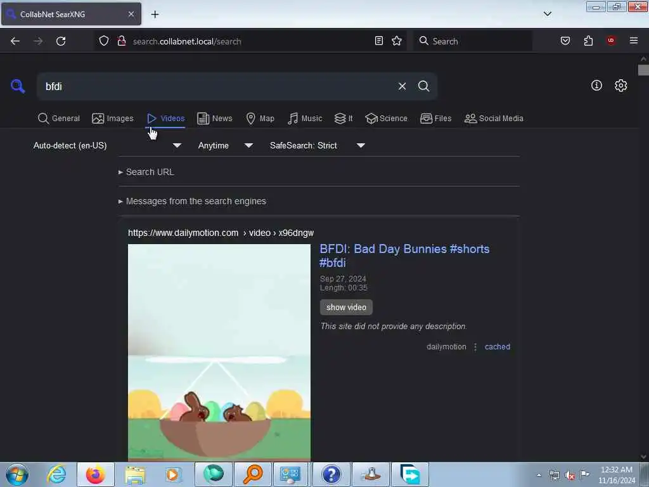The image size is (649, 487).
Task: Expand the Search URL section
Action: pos(146,172)
